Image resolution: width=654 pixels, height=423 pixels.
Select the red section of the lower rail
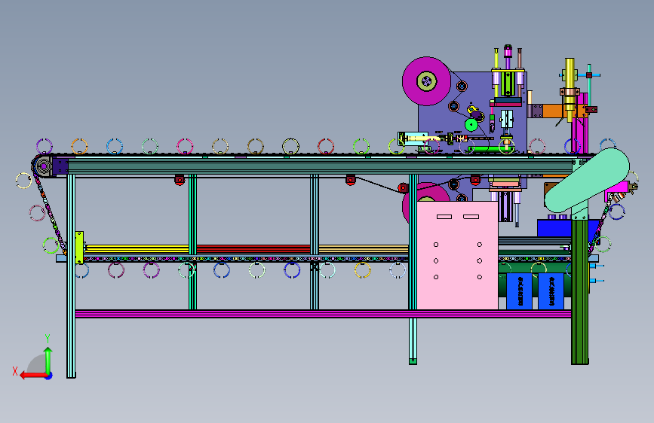pyautogui.click(x=253, y=249)
